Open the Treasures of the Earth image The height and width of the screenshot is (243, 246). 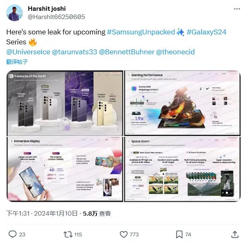[65, 103]
